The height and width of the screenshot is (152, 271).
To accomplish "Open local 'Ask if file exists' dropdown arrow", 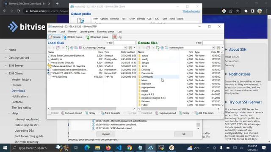I will click(125, 113).
